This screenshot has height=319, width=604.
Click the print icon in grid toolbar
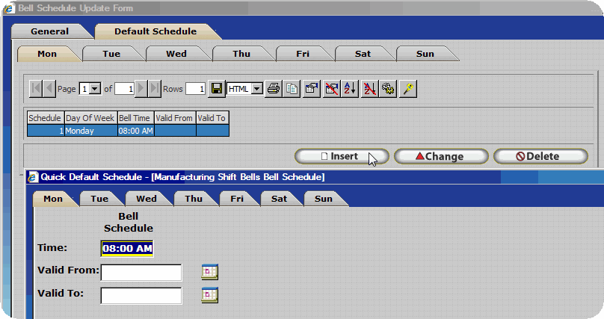point(274,89)
